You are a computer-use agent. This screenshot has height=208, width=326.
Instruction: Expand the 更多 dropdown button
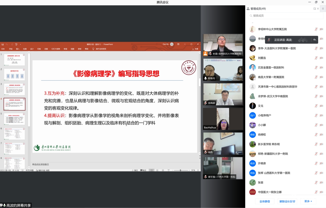[x=308, y=201]
